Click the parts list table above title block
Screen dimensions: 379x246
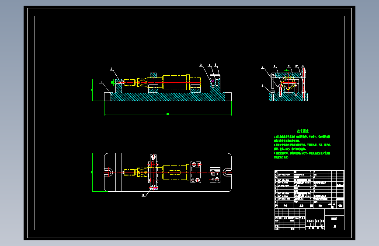[309, 190]
